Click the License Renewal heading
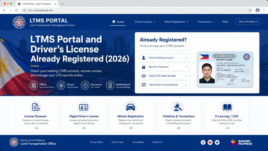 coord(35,116)
